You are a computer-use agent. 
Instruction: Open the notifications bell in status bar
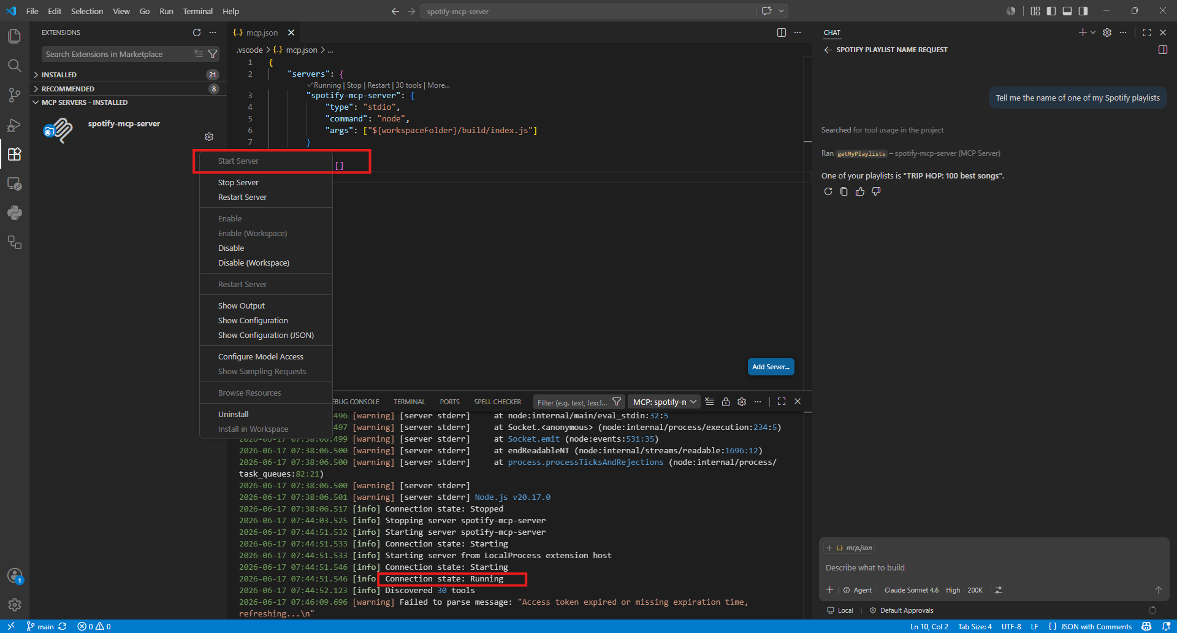pos(1166,626)
